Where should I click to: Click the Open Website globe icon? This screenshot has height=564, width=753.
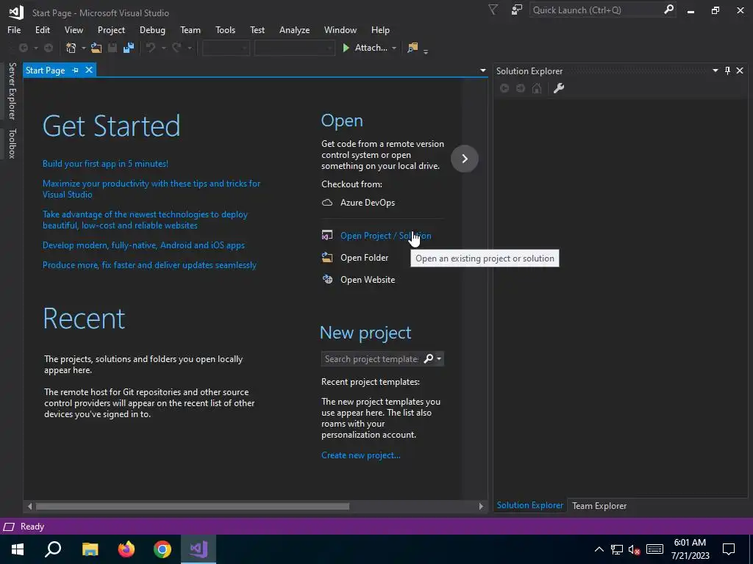[x=327, y=279]
